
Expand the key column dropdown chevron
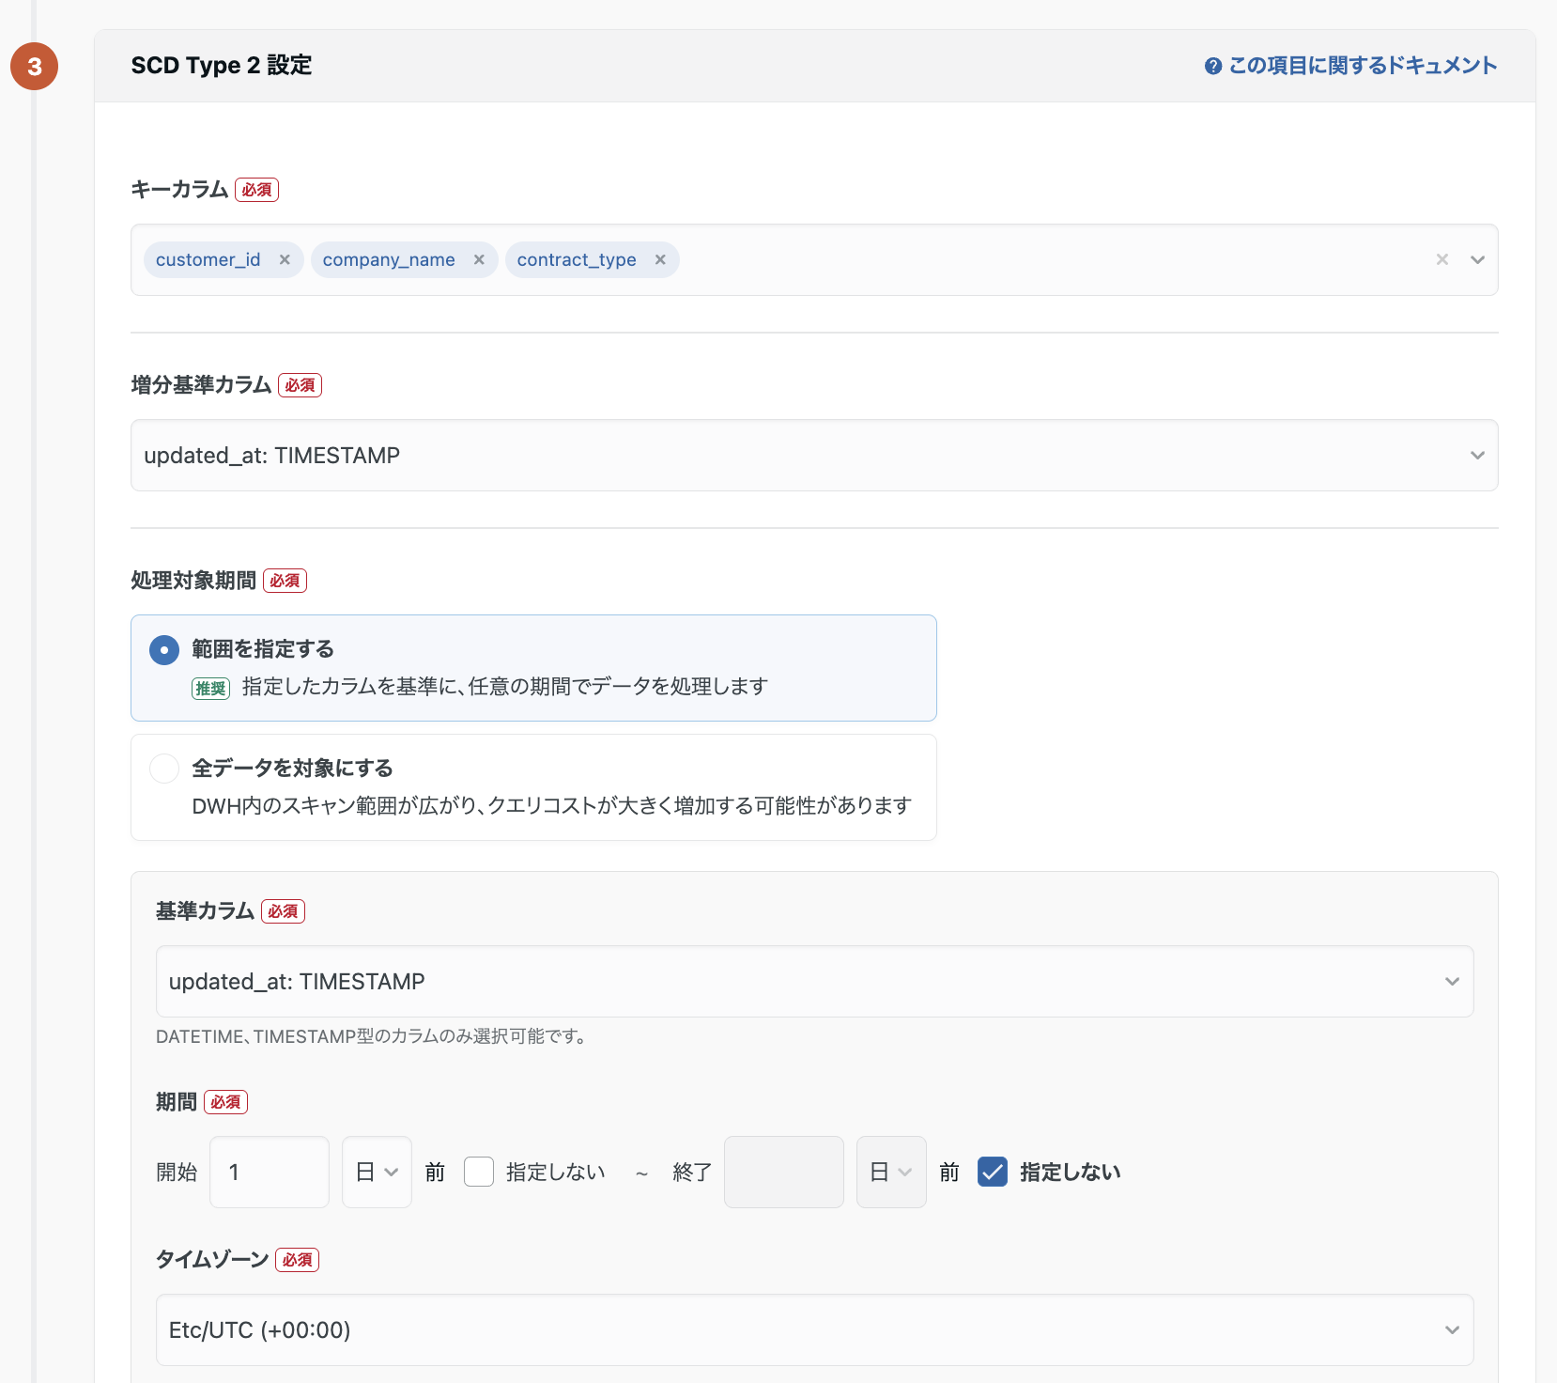coord(1477,260)
